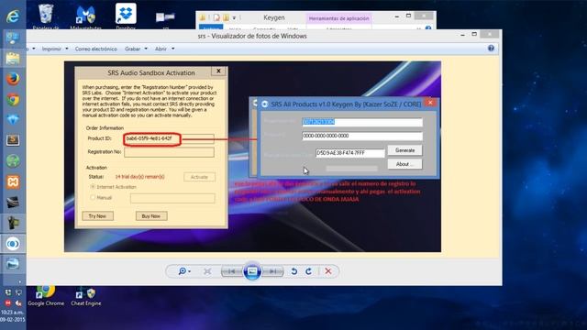The image size is (587, 330).
Task: Delete the photo with red X
Action: coord(328,271)
